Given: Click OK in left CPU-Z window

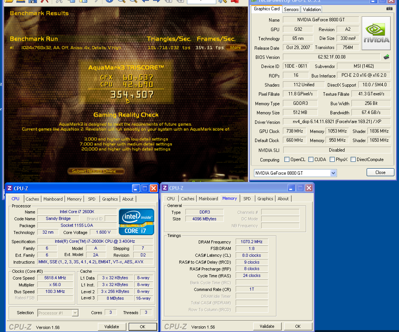Looking at the screenshot, I should pyautogui.click(x=142, y=327).
